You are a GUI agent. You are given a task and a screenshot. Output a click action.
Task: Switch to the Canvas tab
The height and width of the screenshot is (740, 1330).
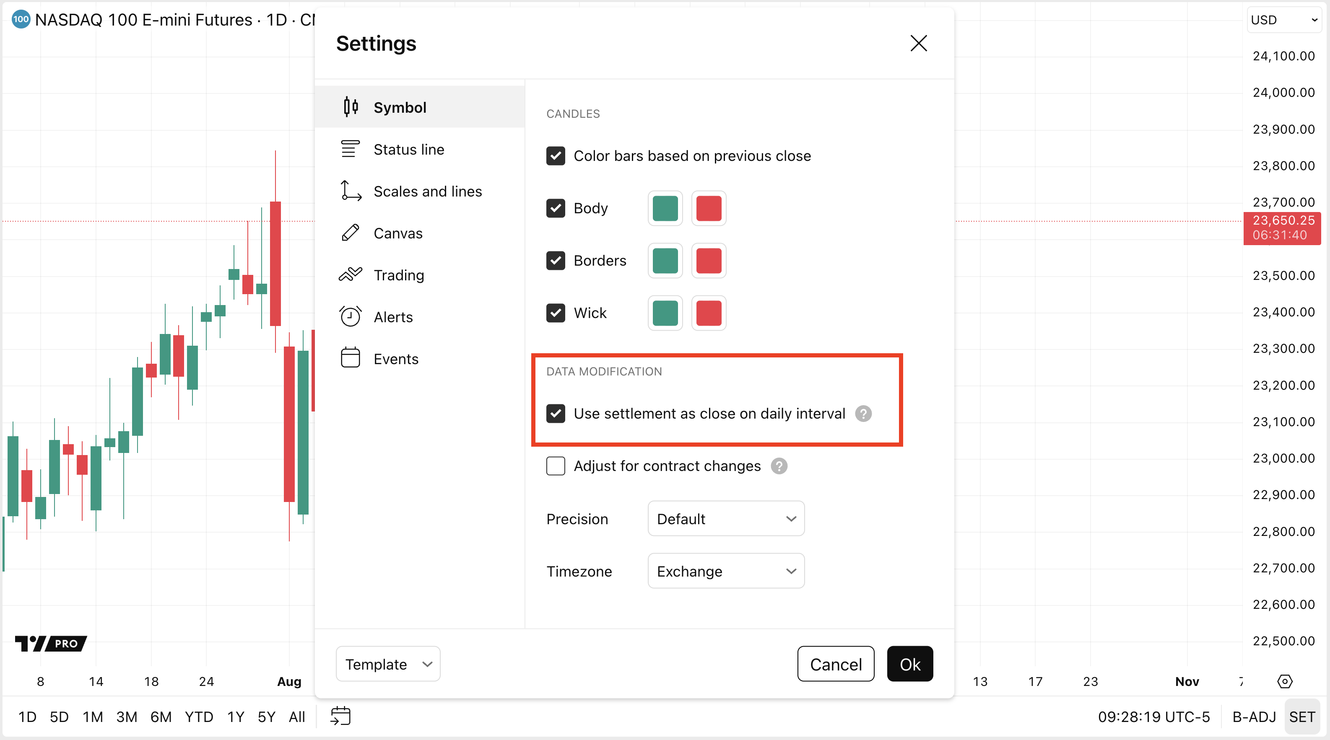point(397,233)
